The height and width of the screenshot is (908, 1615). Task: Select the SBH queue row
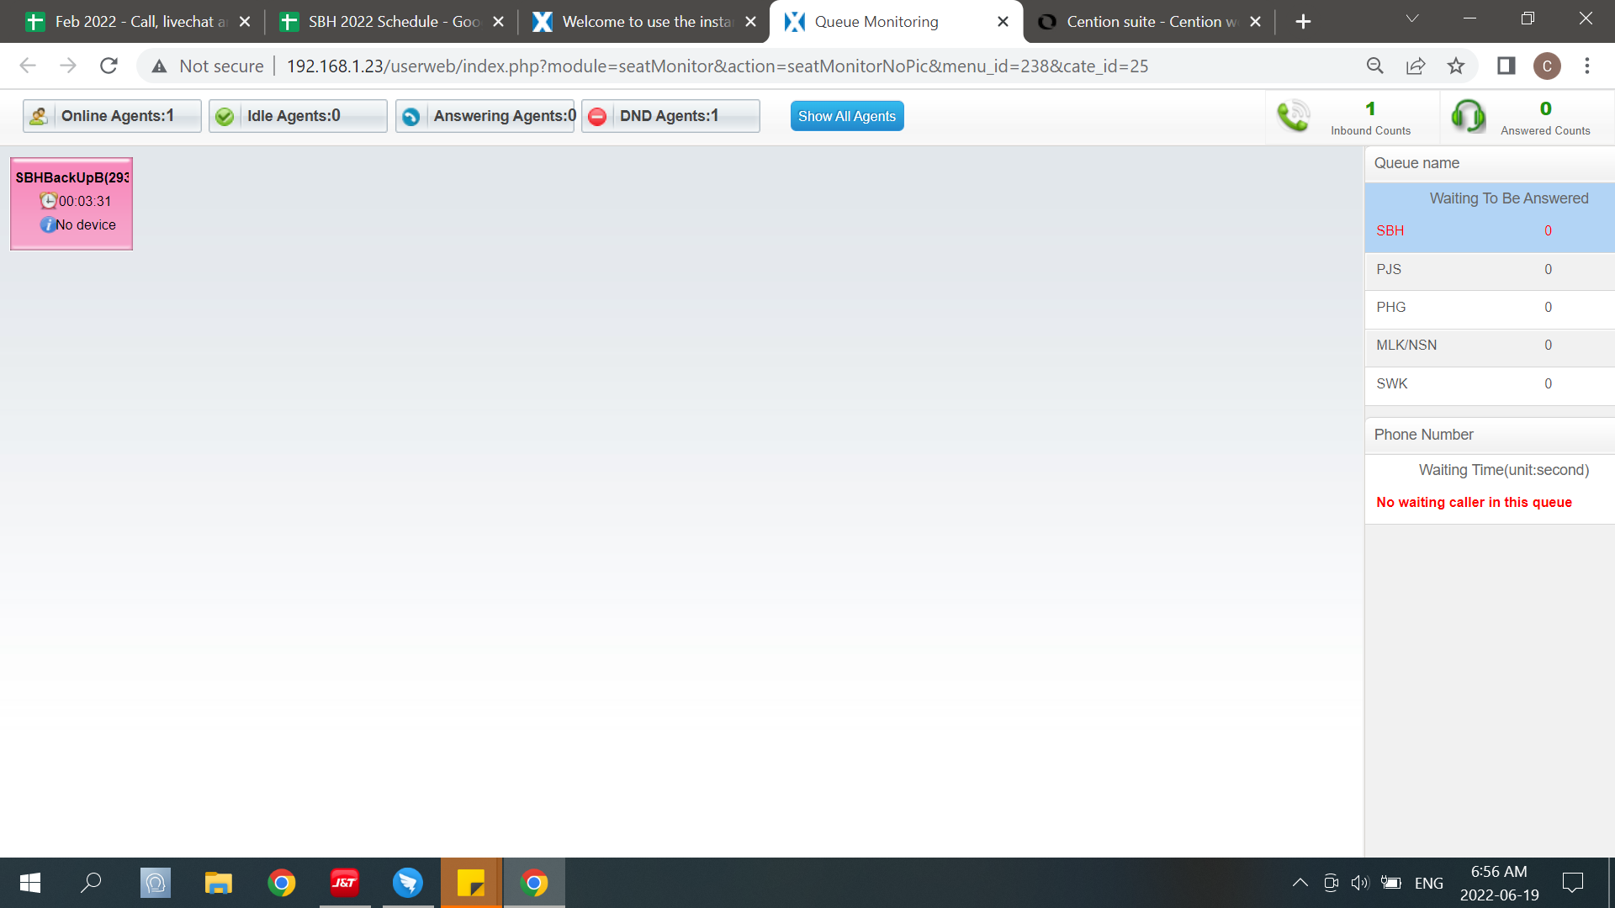[1490, 230]
